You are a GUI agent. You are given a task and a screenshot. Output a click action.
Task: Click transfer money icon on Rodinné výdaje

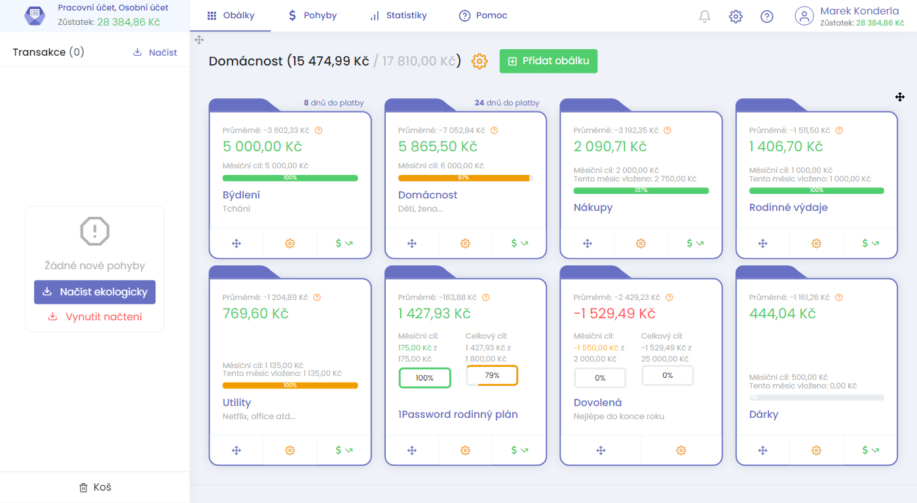[870, 244]
